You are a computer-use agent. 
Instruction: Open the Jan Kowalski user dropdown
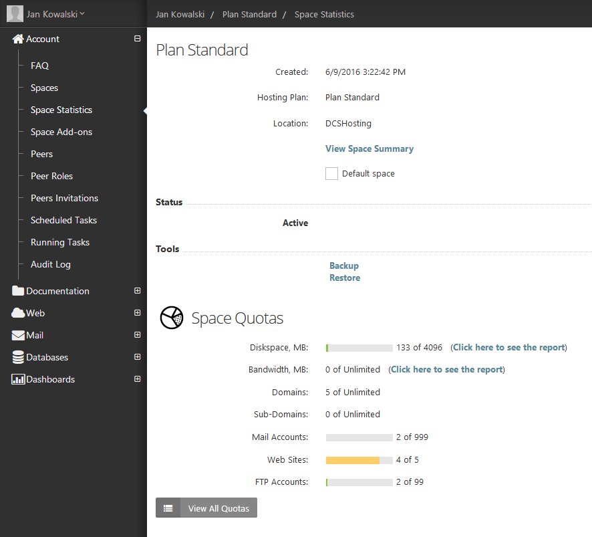[55, 14]
